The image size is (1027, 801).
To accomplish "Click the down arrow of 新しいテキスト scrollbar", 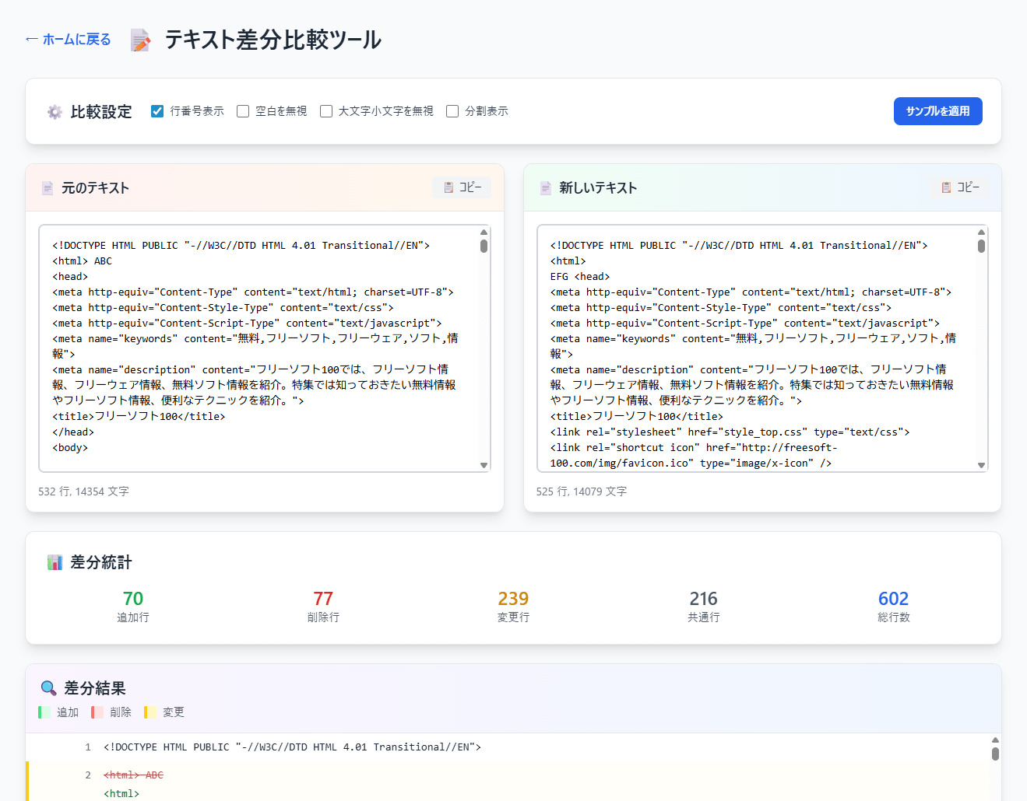I will (x=981, y=465).
